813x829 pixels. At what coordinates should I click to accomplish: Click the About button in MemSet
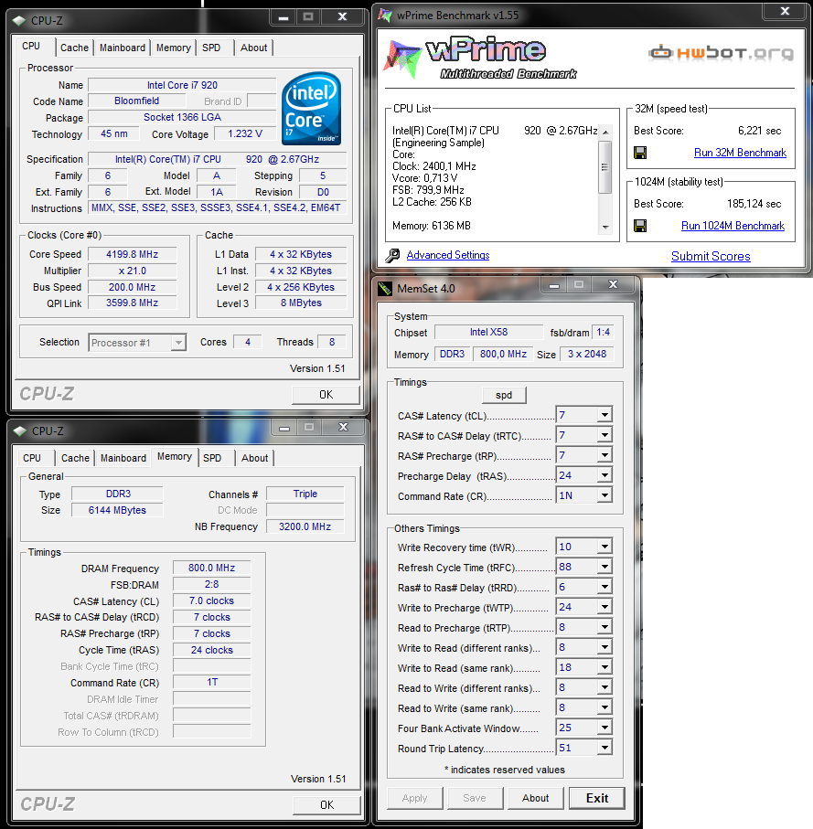pyautogui.click(x=535, y=798)
